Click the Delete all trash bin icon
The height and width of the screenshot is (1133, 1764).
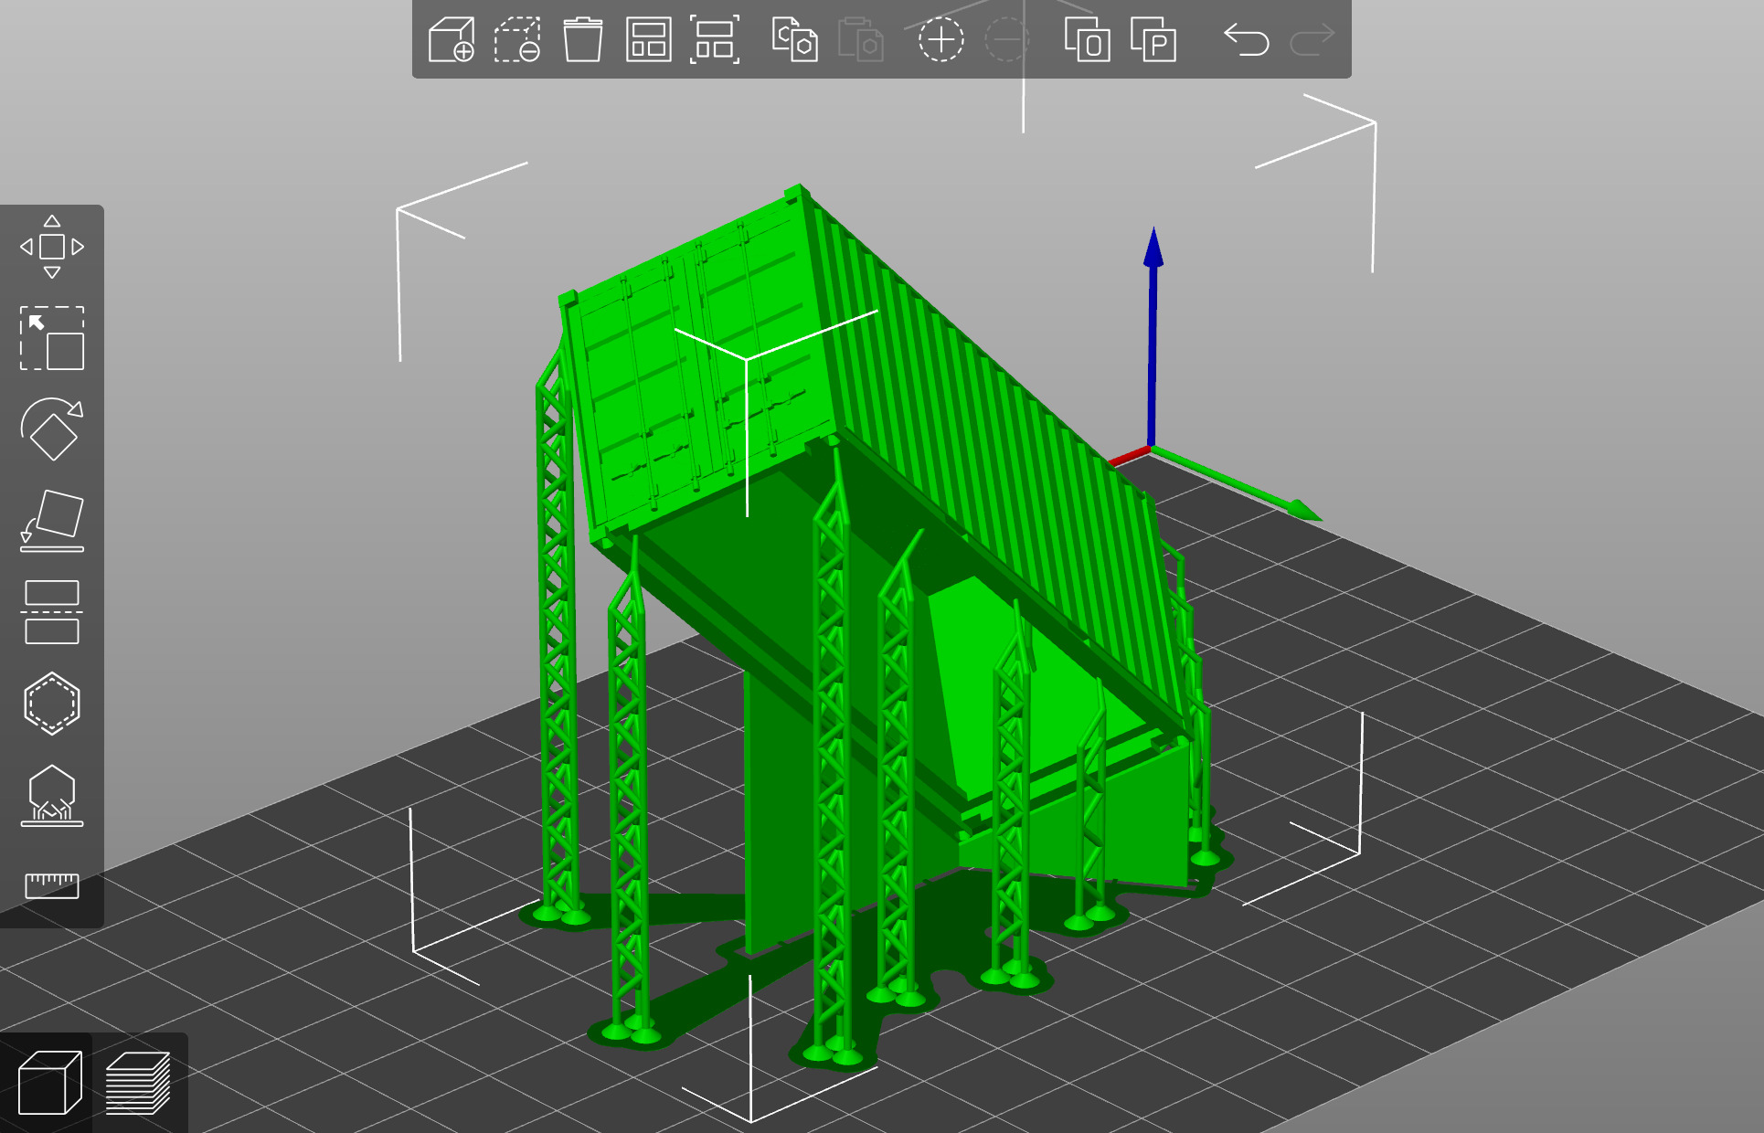tap(582, 40)
